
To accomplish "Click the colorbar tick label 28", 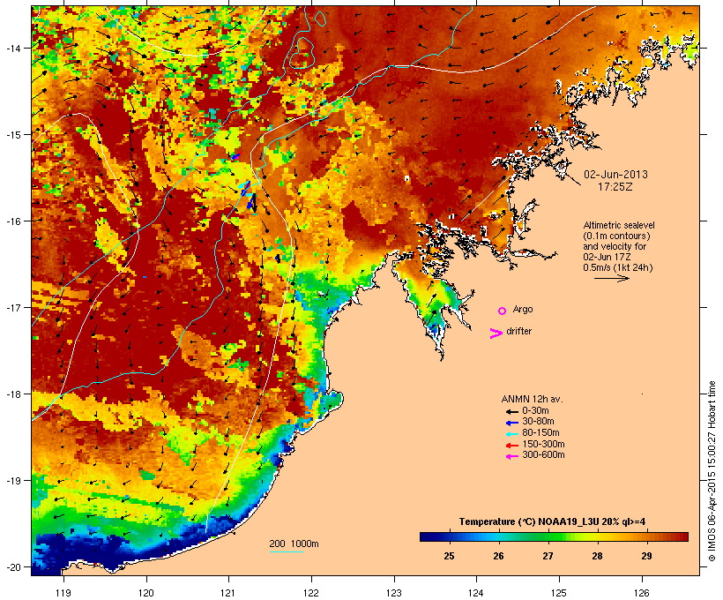I will 597,556.
